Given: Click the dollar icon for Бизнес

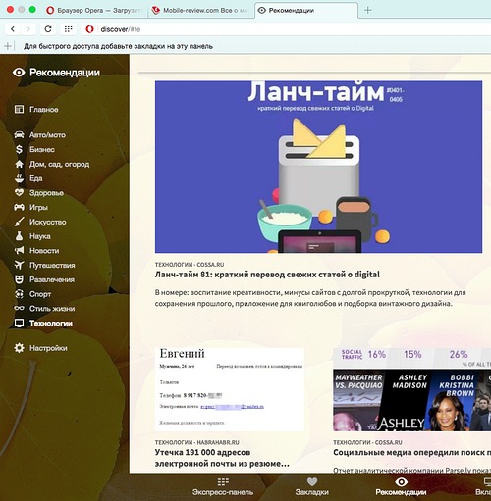Looking at the screenshot, I should click(19, 149).
